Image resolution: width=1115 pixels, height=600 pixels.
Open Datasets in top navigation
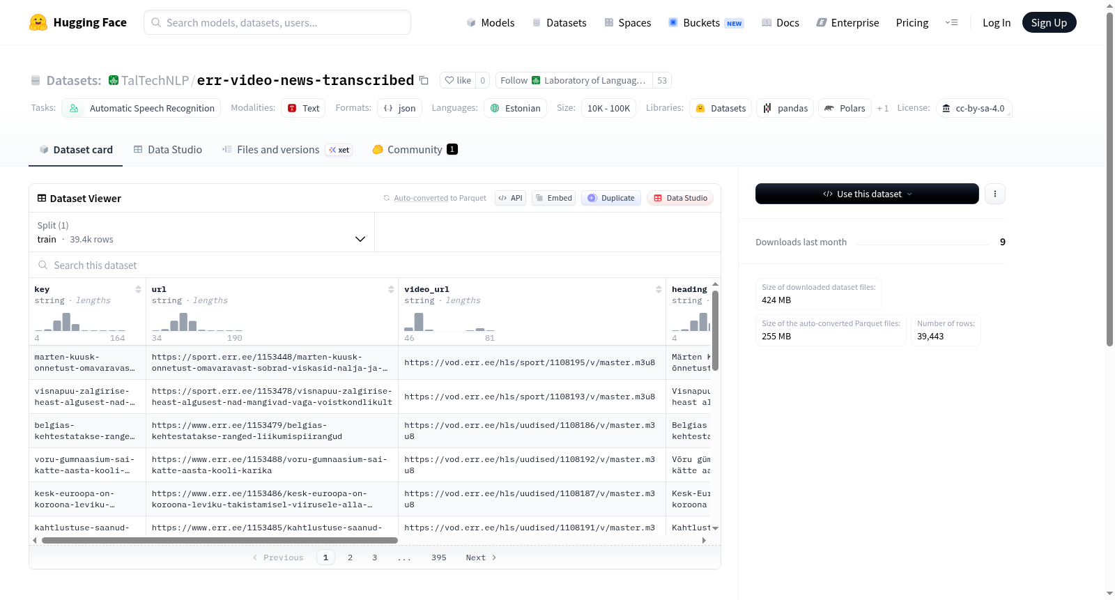pos(560,22)
